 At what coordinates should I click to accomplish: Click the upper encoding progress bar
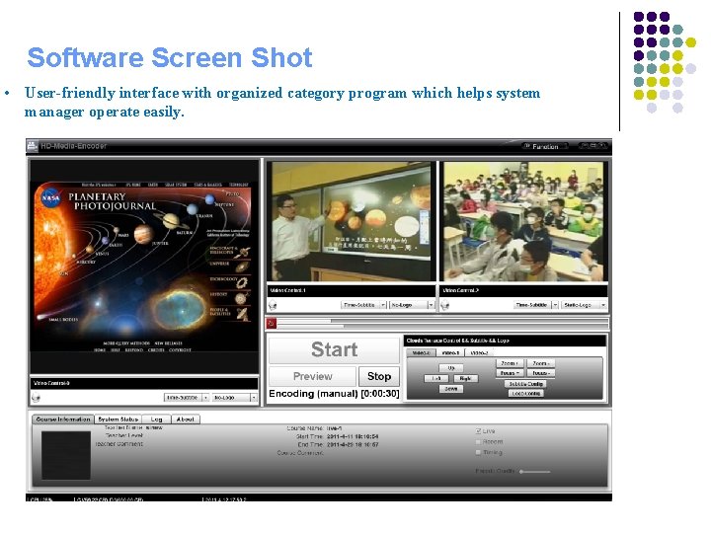442,321
